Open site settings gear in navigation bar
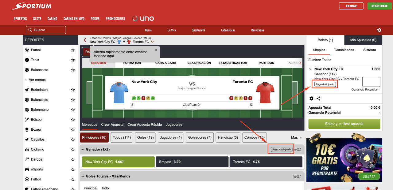The height and width of the screenshot is (190, 393). coord(379,30)
